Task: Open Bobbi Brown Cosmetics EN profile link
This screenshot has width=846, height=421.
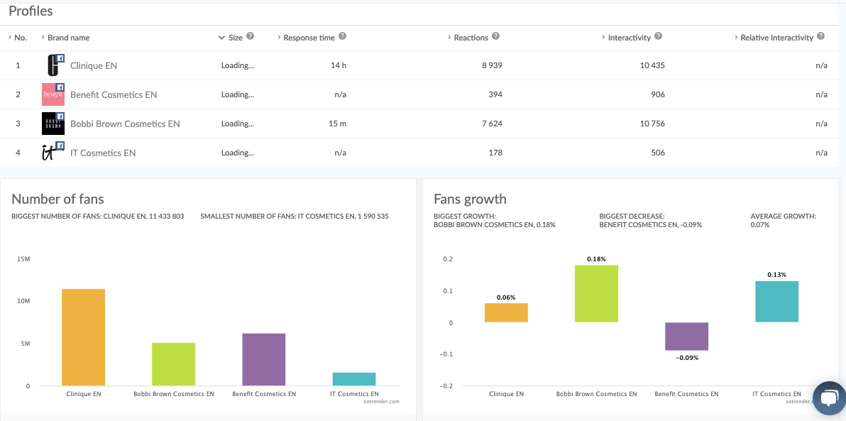Action: click(x=125, y=124)
